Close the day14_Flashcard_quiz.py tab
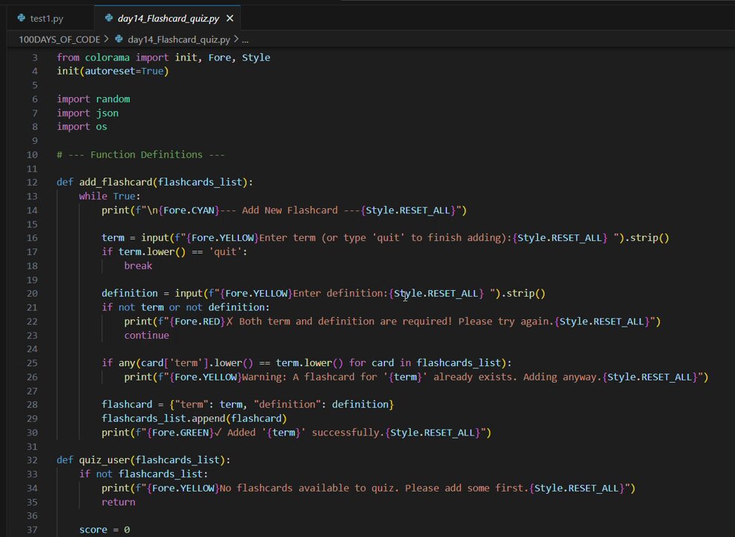Image resolution: width=735 pixels, height=537 pixels. (230, 19)
